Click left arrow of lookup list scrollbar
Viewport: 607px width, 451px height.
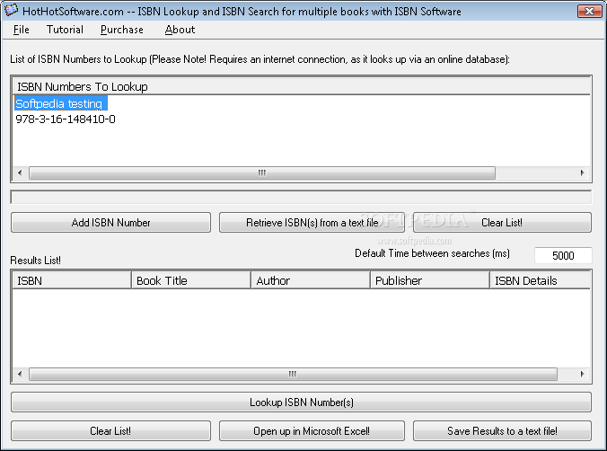point(20,172)
